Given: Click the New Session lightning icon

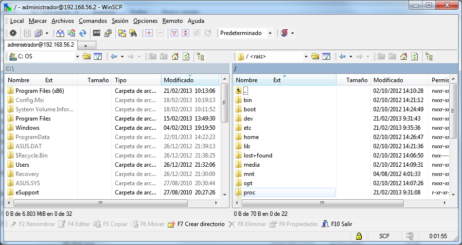Looking at the screenshot, I should [284, 33].
